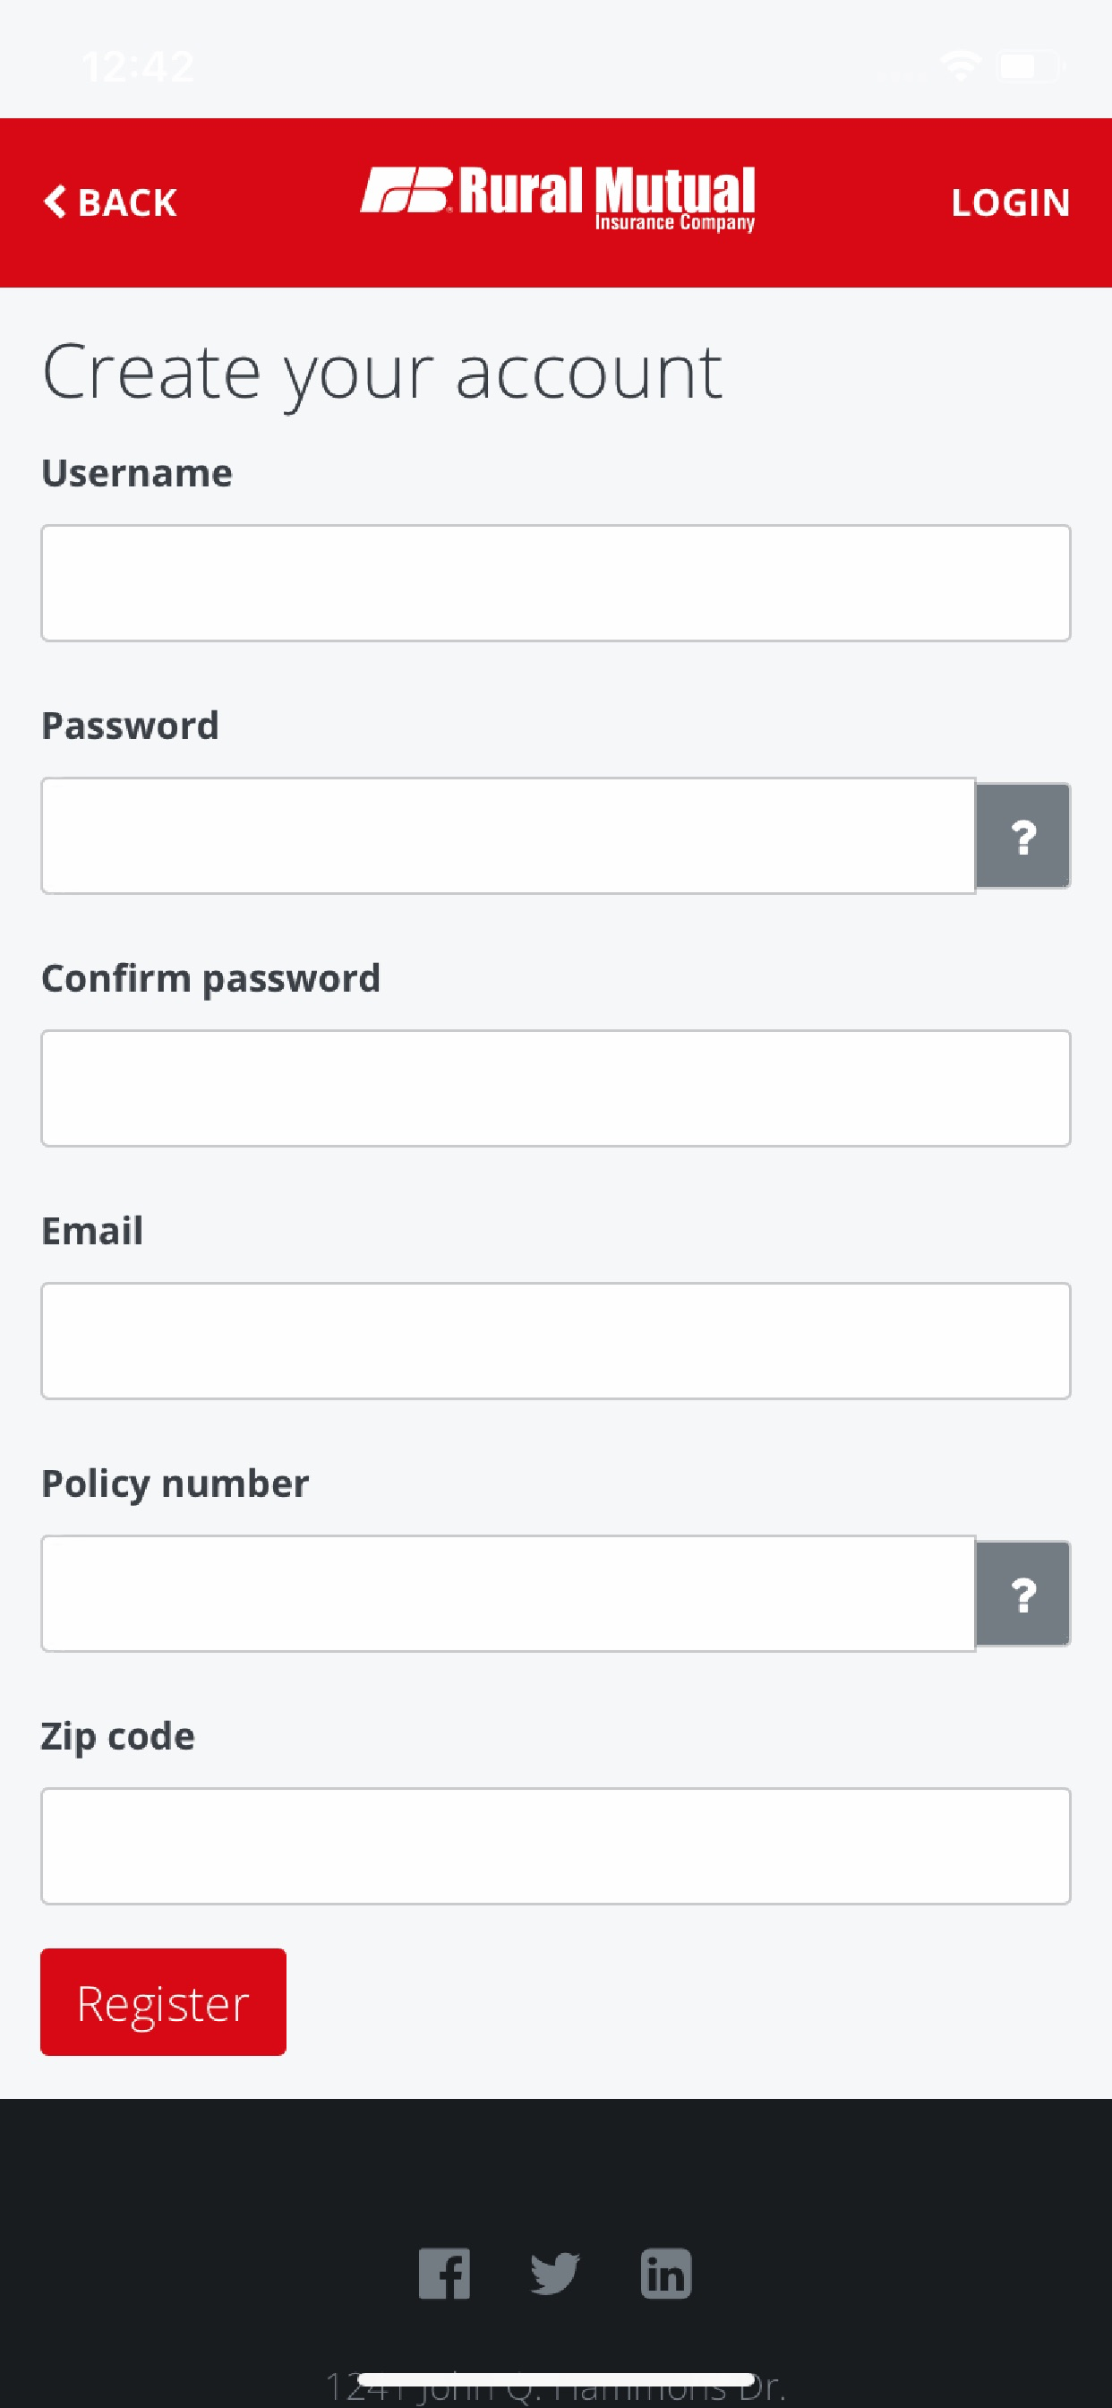Open the Twitter bird icon in footer
Screen dimensions: 1112x2408
555,2274
